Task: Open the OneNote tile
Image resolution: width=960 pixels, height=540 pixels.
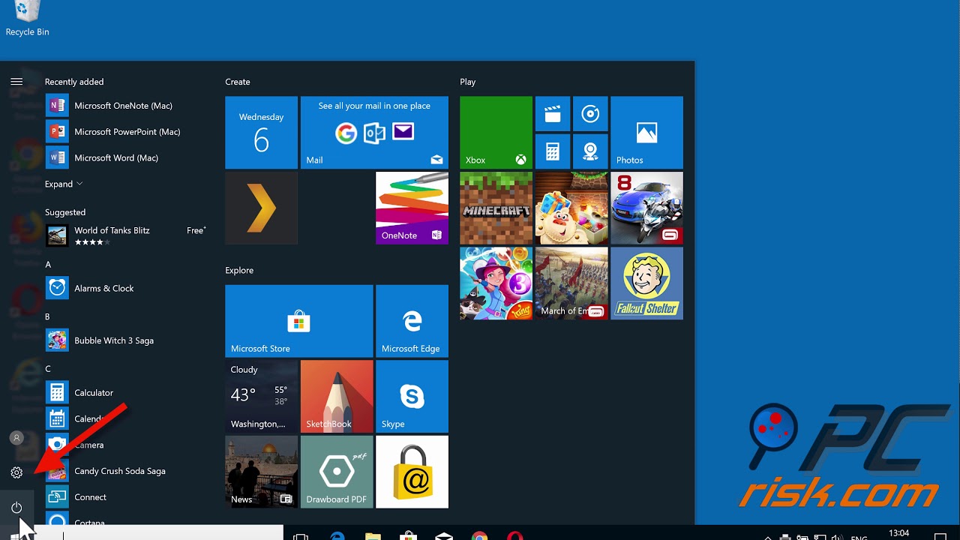Action: (412, 208)
